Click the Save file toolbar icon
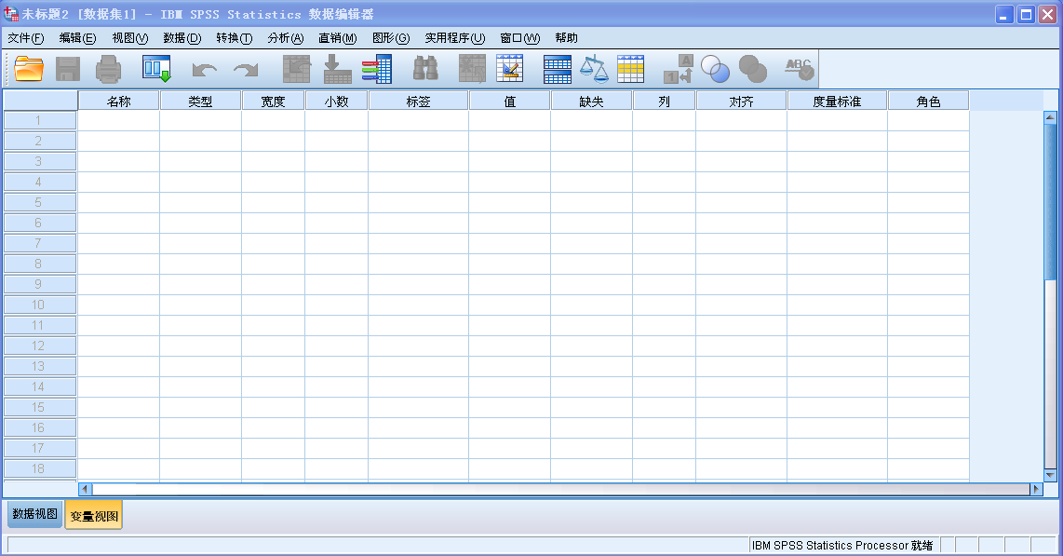The image size is (1063, 556). [68, 69]
